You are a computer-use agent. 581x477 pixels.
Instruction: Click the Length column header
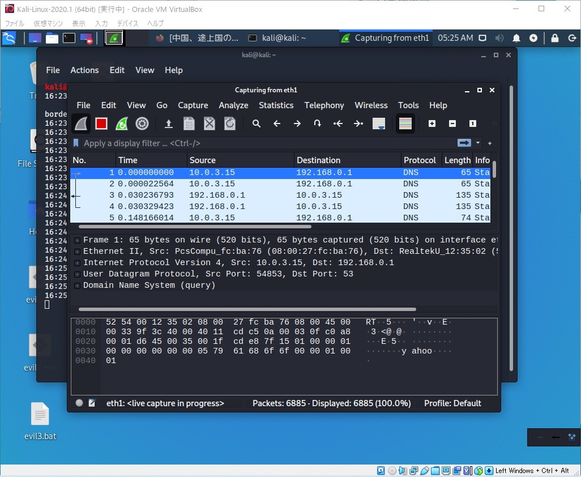(x=457, y=160)
